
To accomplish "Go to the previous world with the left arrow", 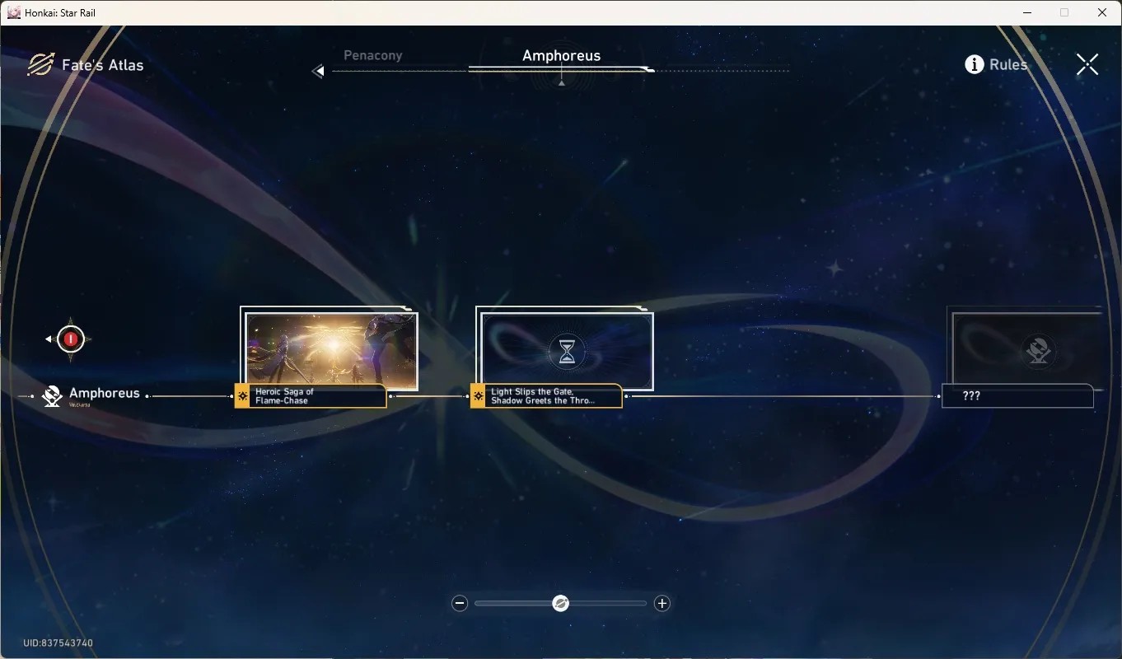I will point(318,72).
